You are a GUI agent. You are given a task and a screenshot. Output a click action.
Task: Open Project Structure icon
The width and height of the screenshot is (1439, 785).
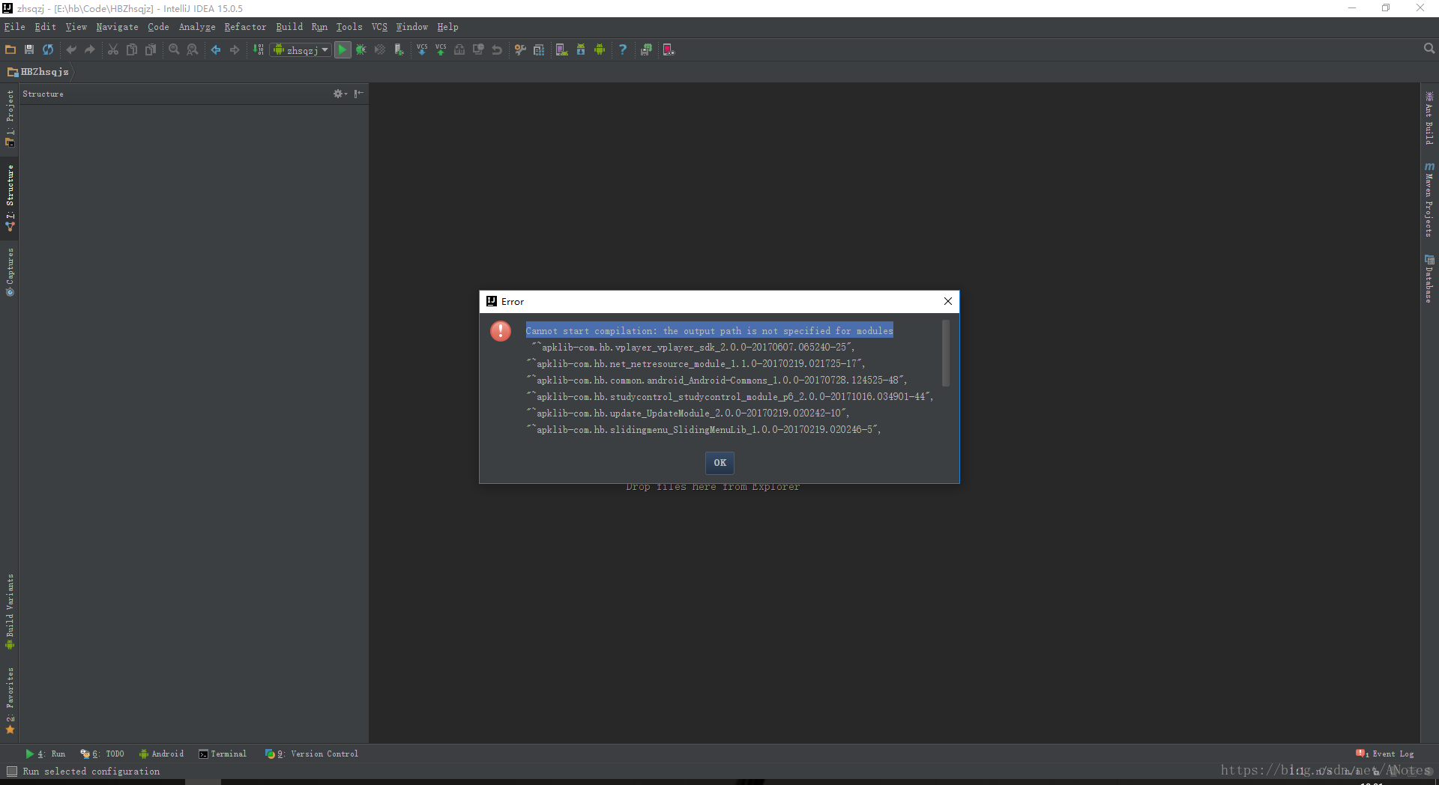(x=539, y=49)
